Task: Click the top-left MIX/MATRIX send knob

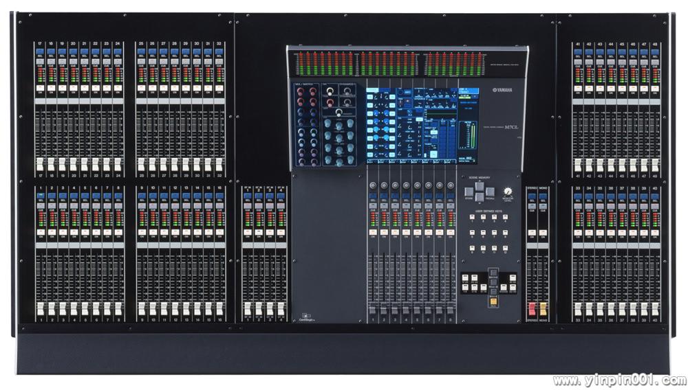Action: pyautogui.click(x=301, y=91)
